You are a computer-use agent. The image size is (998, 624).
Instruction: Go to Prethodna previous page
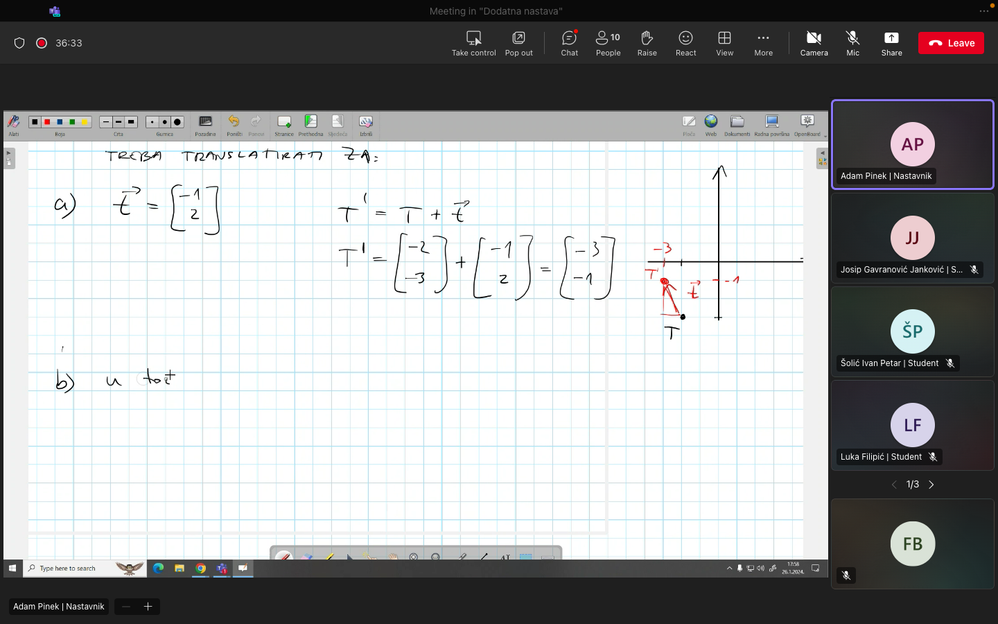(310, 125)
